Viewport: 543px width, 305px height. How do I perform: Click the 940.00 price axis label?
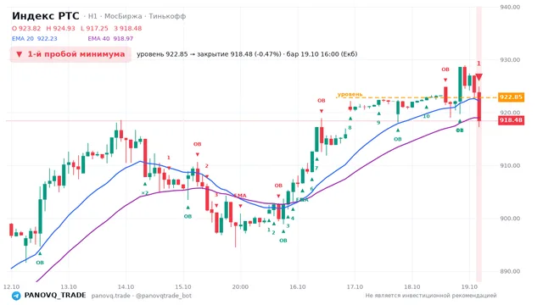(510, 7)
